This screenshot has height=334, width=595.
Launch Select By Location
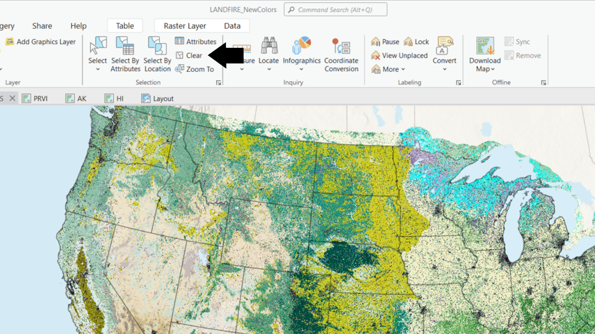point(157,53)
